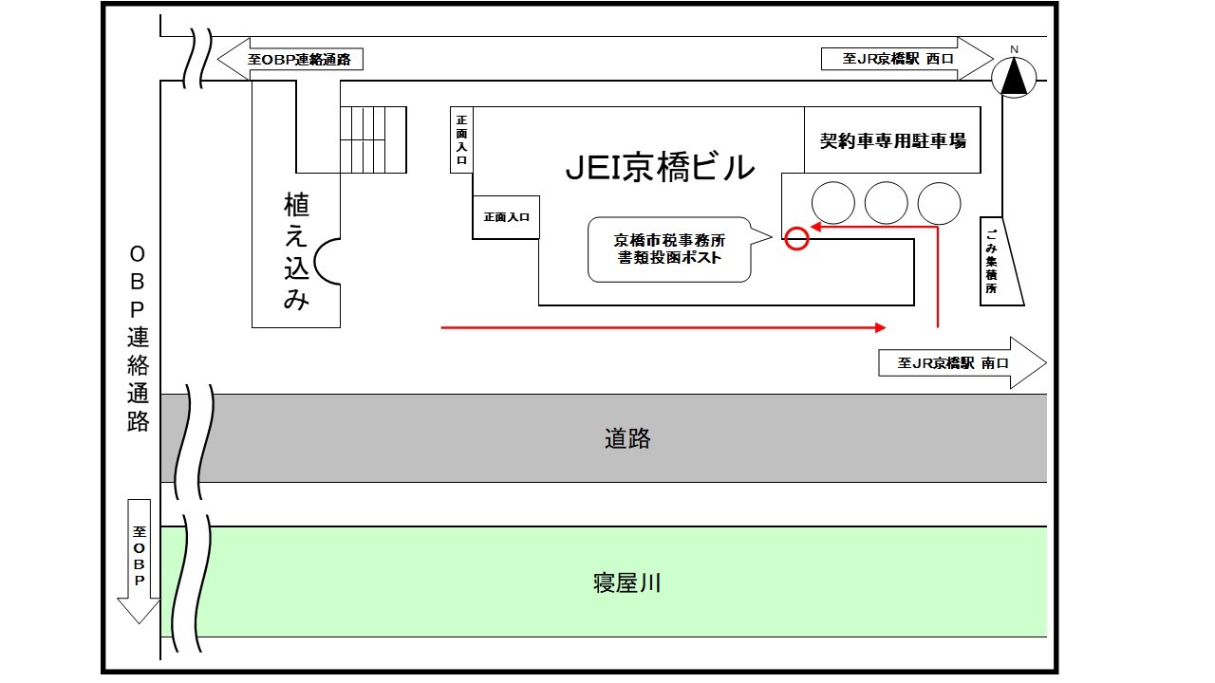Screen dimensions: 1215x683
Task: Click the 京橋市税事務所 書類投函ポスト callout
Action: (670, 249)
